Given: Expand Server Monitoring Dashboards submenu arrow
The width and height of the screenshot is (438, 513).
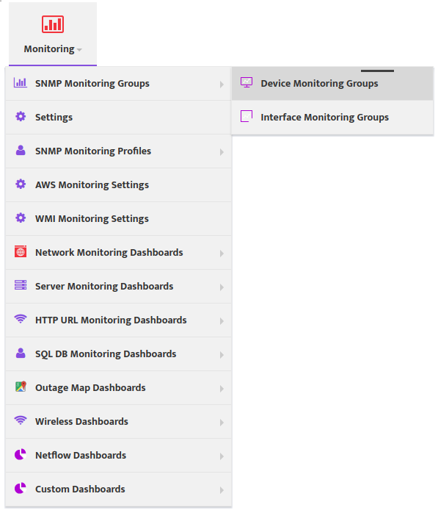Looking at the screenshot, I should [x=222, y=287].
